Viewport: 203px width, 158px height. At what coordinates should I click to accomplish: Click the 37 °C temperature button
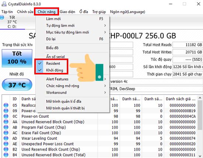(x=17, y=85)
